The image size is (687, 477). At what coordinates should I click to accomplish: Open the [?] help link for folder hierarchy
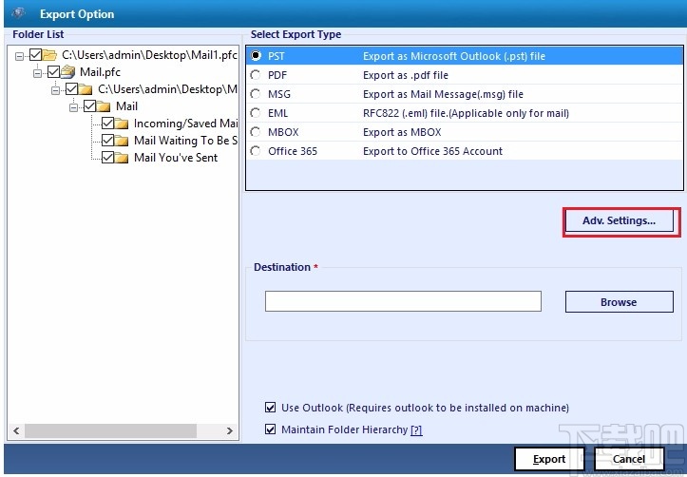click(417, 429)
